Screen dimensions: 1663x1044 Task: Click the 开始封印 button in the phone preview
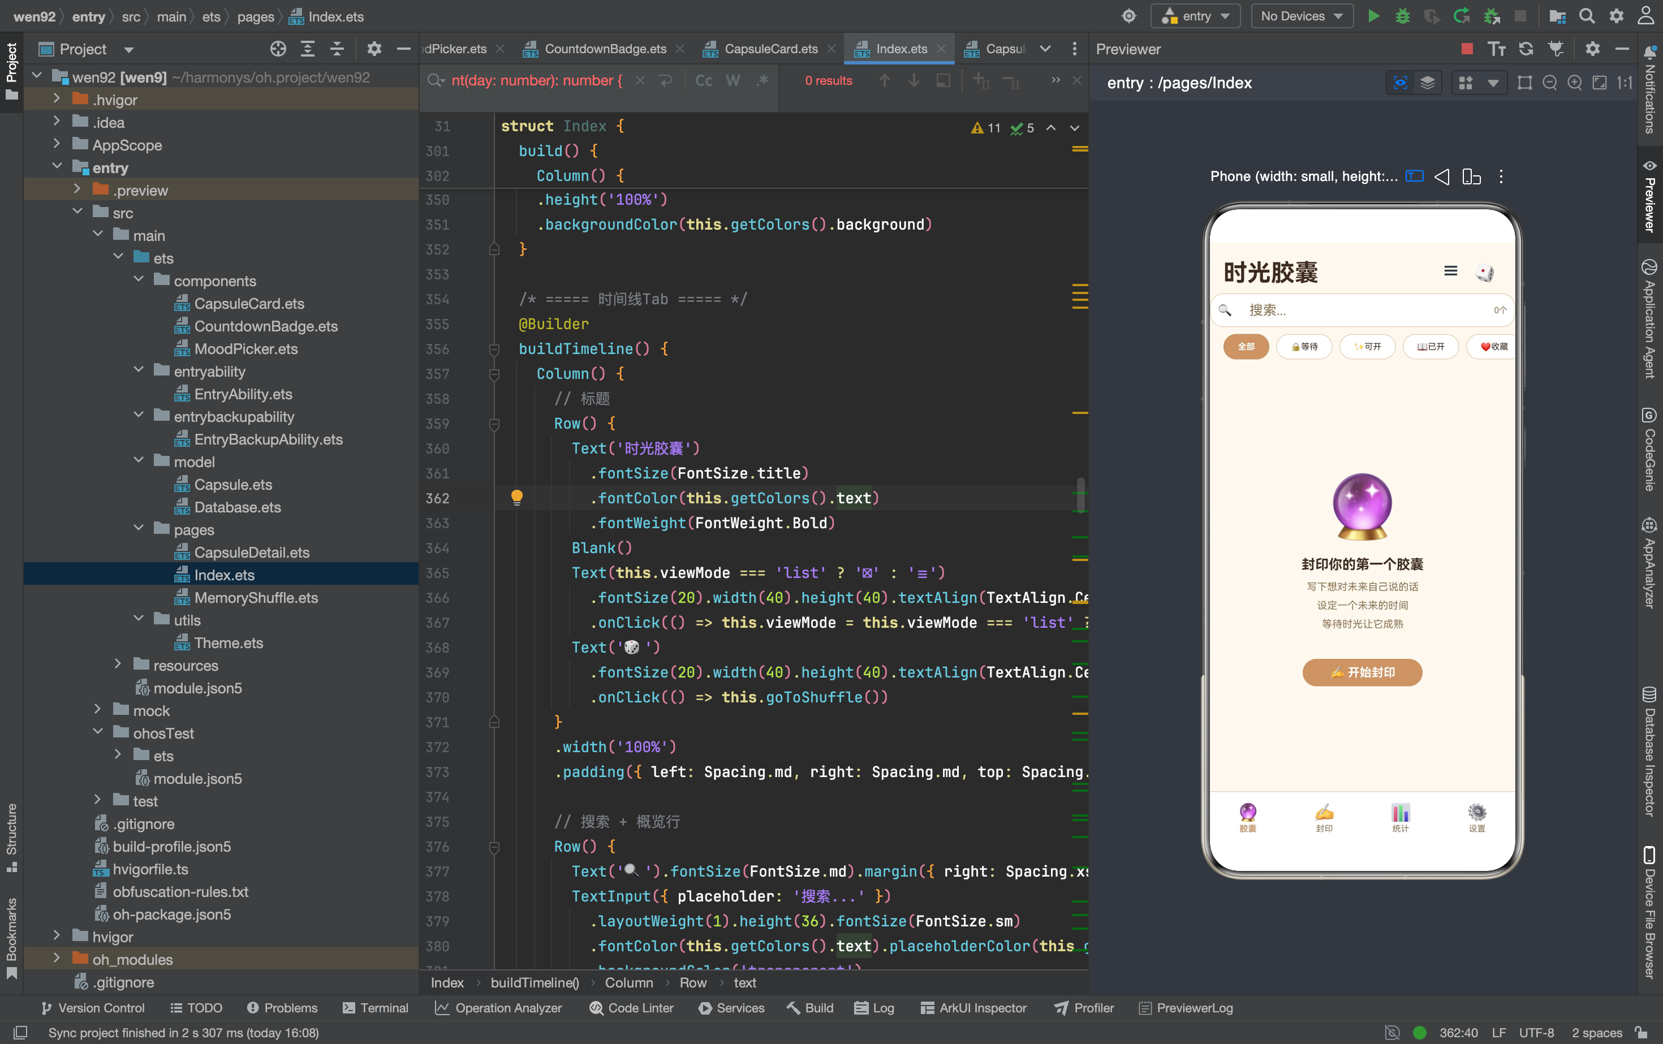[1362, 672]
